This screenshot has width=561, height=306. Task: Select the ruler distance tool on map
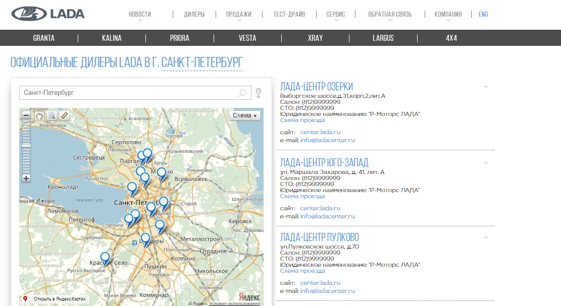point(65,115)
